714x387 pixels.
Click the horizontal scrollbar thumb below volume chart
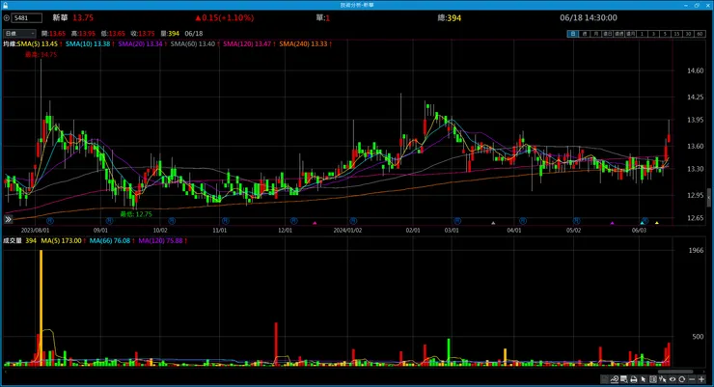click(x=675, y=372)
